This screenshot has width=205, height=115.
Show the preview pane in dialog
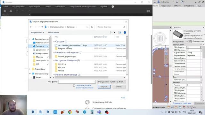click(x=119, y=33)
